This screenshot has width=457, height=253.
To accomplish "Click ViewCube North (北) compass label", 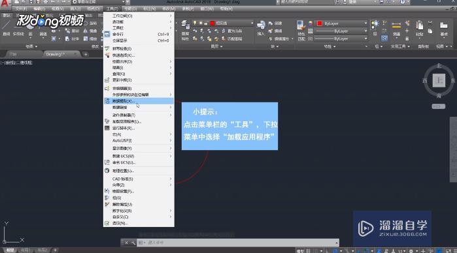I will pos(439,66).
